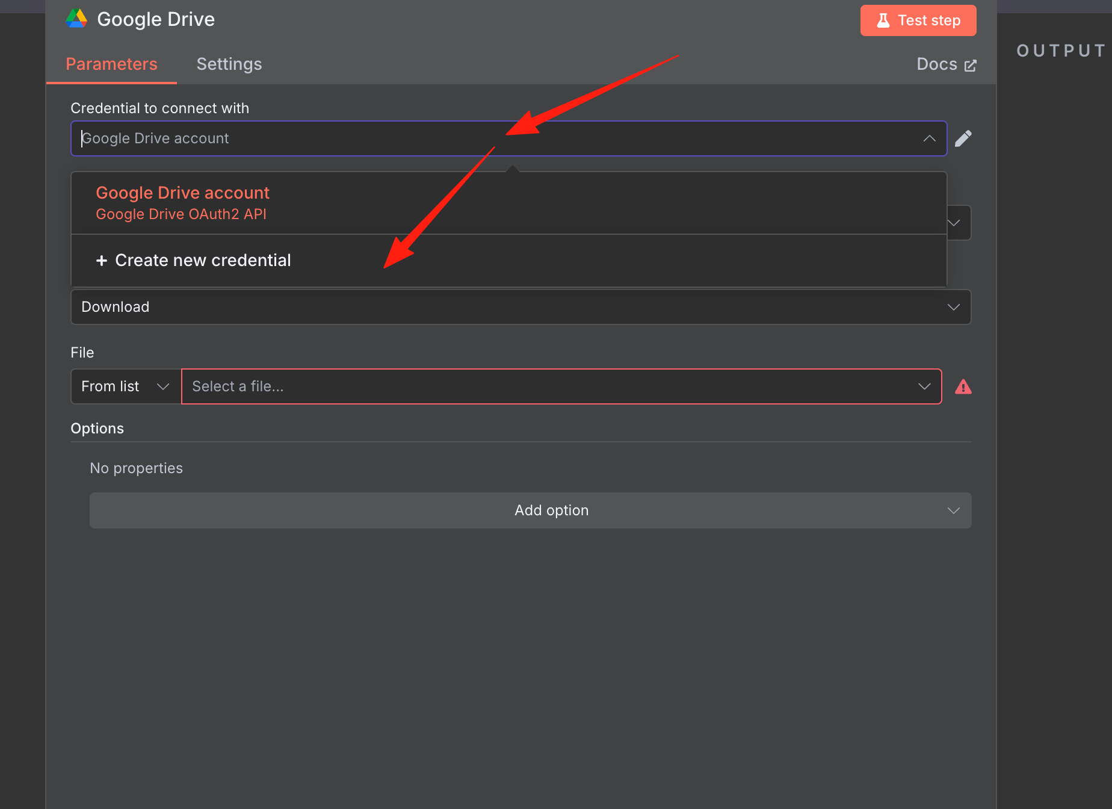Click the File field label
The width and height of the screenshot is (1112, 809).
tap(82, 353)
